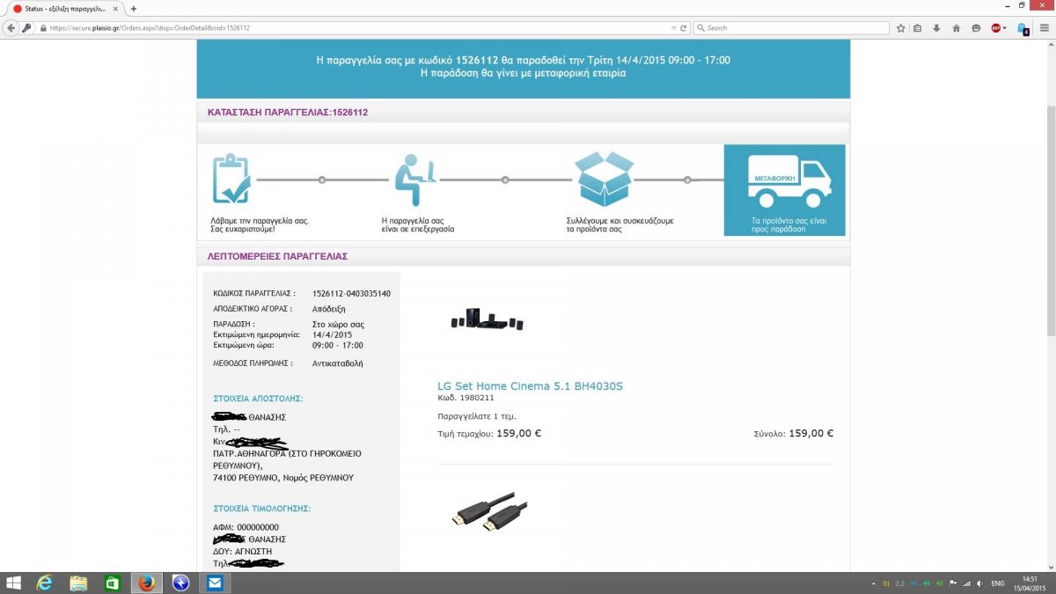Click the home cinema speakers product thumbnail
This screenshot has height=594, width=1056.
click(x=487, y=320)
